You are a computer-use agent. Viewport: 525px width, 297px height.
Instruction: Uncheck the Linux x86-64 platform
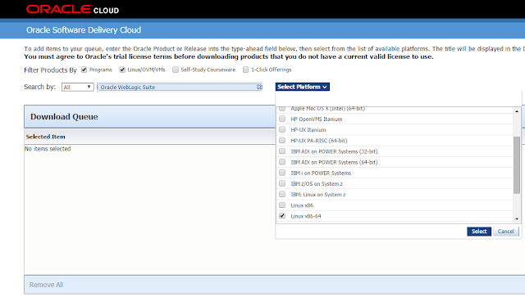(x=282, y=216)
